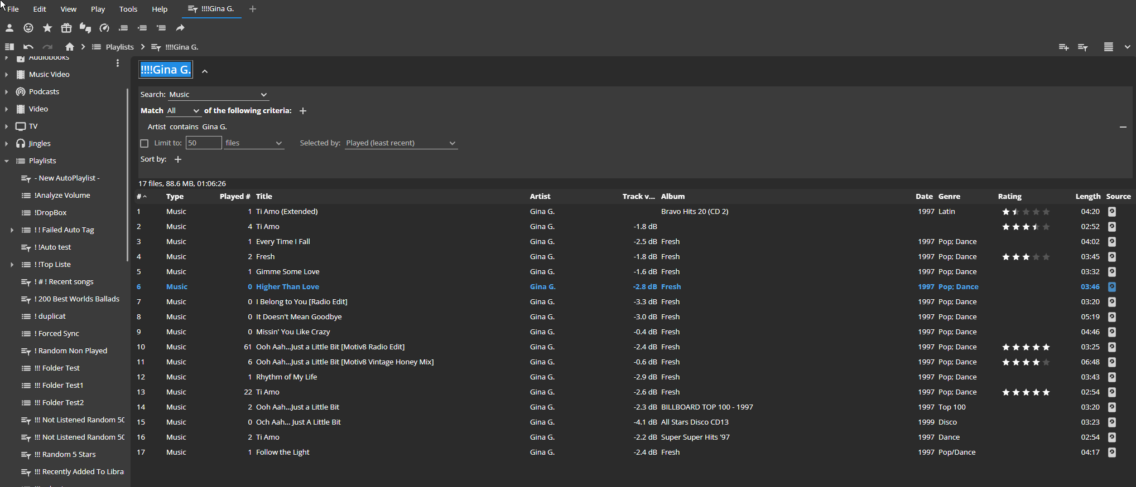Click the speedometer icon in the toolbar
Viewport: 1136px width, 487px height.
(104, 28)
